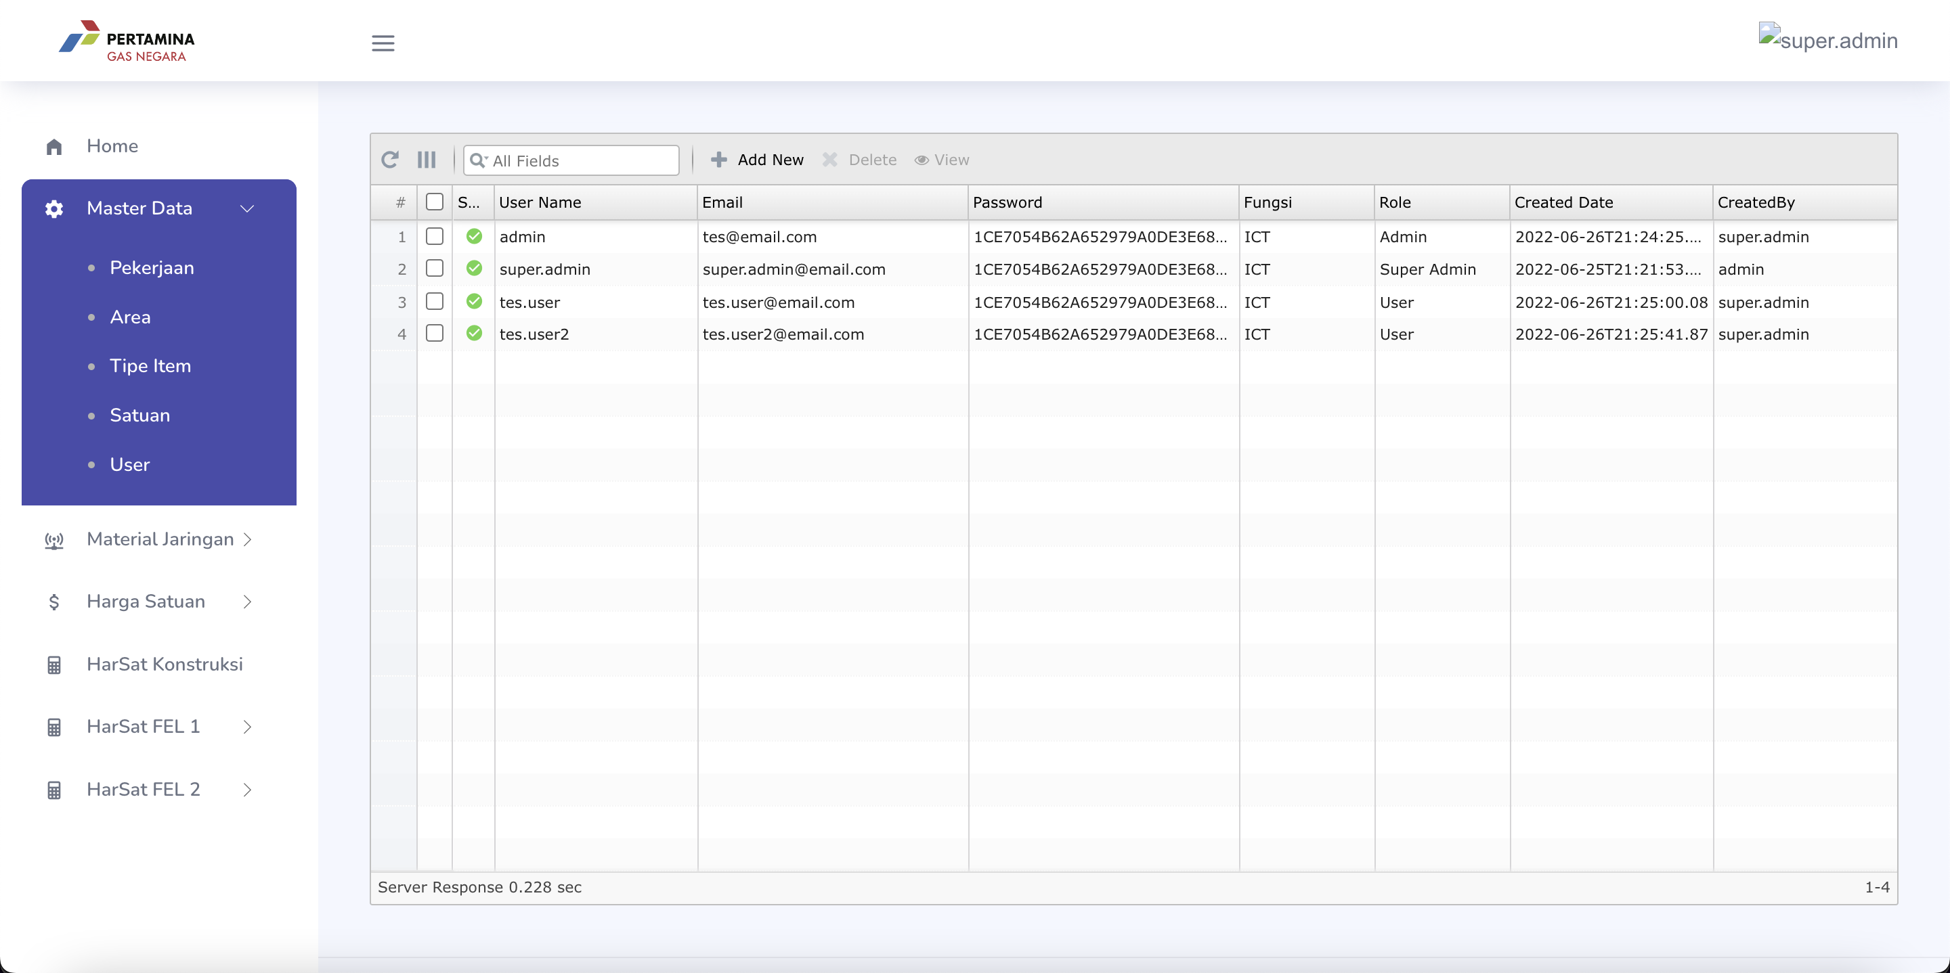1950x973 pixels.
Task: Click the HarSat FEL 1 calculator icon
Action: (53, 727)
